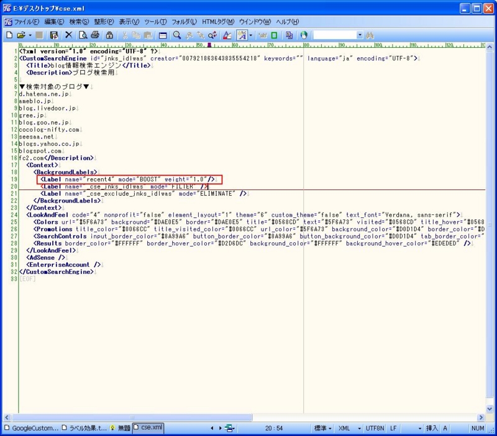Create a new blank document
Screen dimensions: 497x436
point(9,35)
